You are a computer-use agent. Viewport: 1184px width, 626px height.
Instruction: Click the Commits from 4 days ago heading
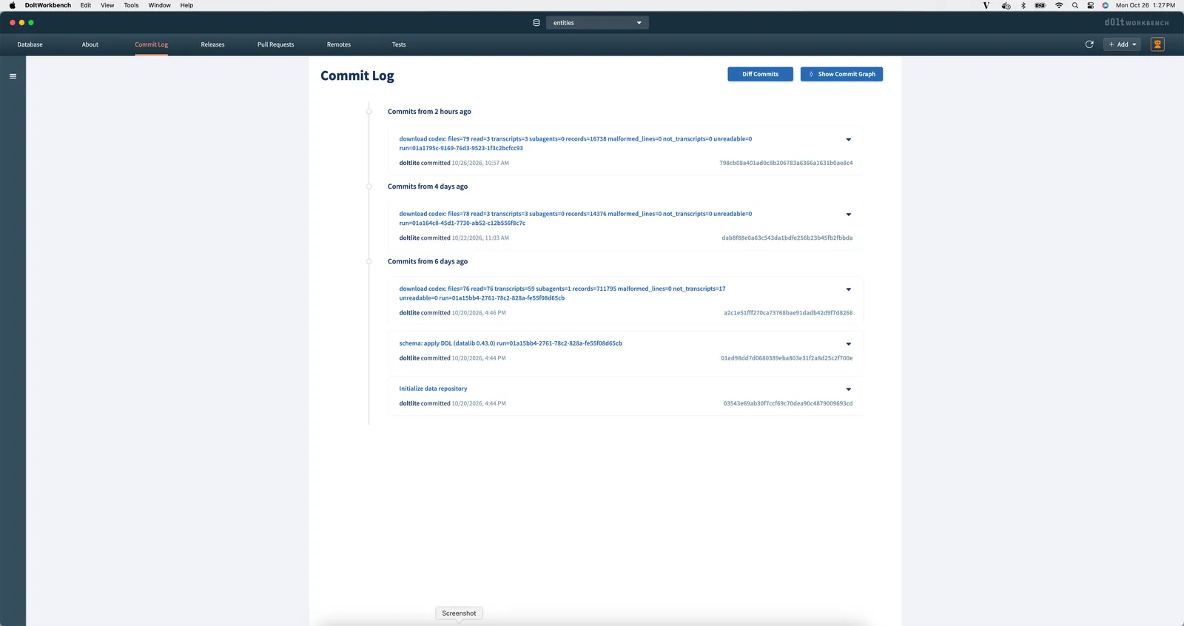coord(428,186)
